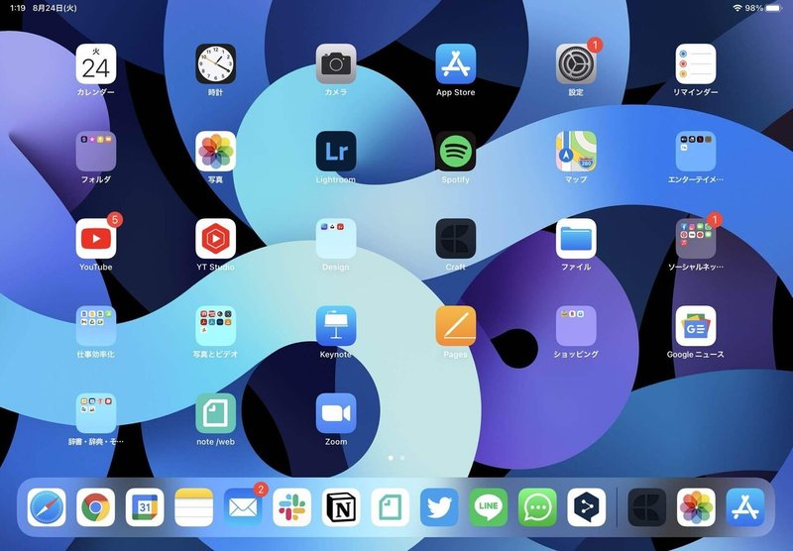Open the Design folder
The height and width of the screenshot is (551, 793).
[336, 239]
